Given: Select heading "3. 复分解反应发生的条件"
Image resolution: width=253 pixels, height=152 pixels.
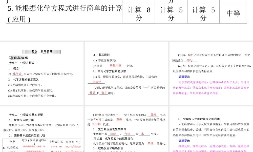Looking at the screenshot, I should point(110,129).
